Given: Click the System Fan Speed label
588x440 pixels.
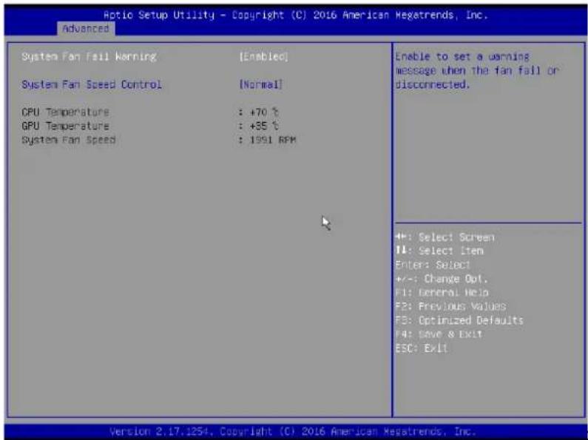Looking at the screenshot, I should pos(68,140).
